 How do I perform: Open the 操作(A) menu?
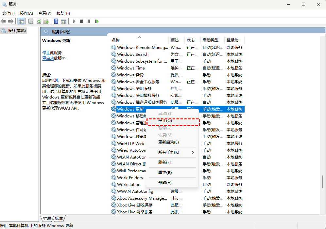click(x=26, y=13)
